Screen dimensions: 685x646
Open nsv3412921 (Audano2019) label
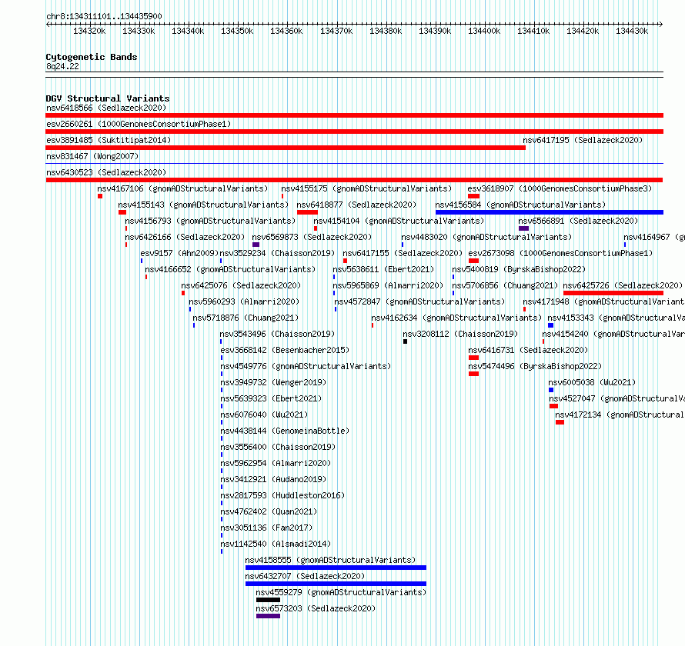coord(273,479)
